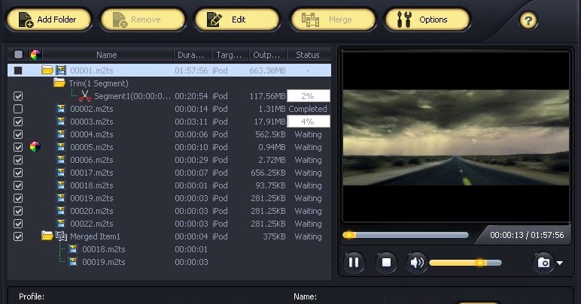The image size is (581, 304).
Task: Sort by the Outp... column header
Action: tap(268, 55)
